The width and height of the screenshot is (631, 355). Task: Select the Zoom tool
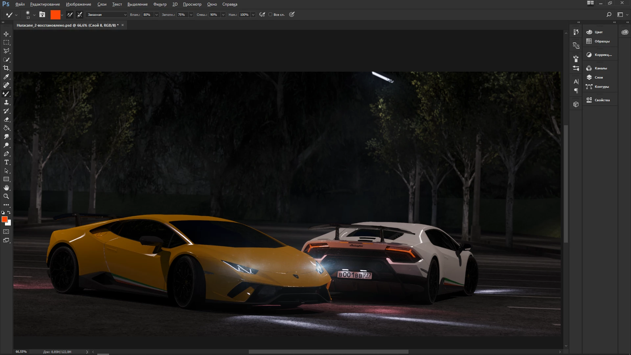tap(6, 196)
